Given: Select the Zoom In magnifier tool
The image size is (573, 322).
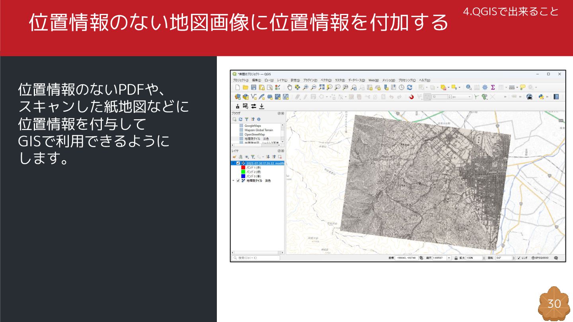Looking at the screenshot, I should tap(306, 87).
